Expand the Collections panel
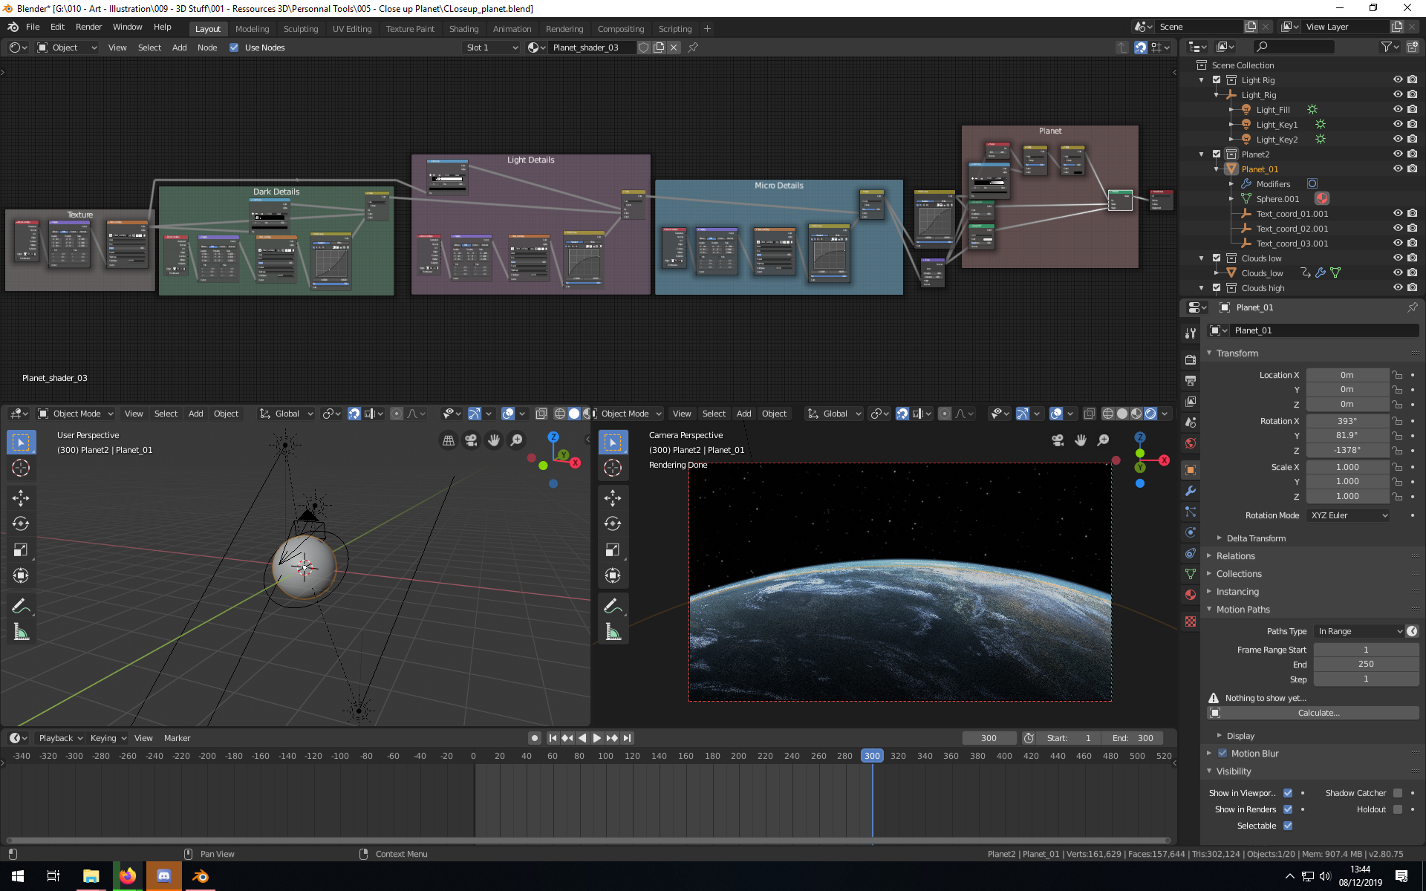Image resolution: width=1426 pixels, height=891 pixels. [x=1238, y=574]
